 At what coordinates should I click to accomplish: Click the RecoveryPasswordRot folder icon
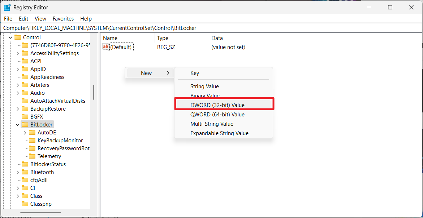(32, 148)
